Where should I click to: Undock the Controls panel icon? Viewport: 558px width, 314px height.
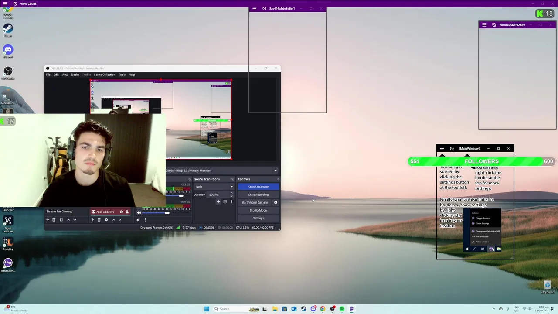click(278, 179)
